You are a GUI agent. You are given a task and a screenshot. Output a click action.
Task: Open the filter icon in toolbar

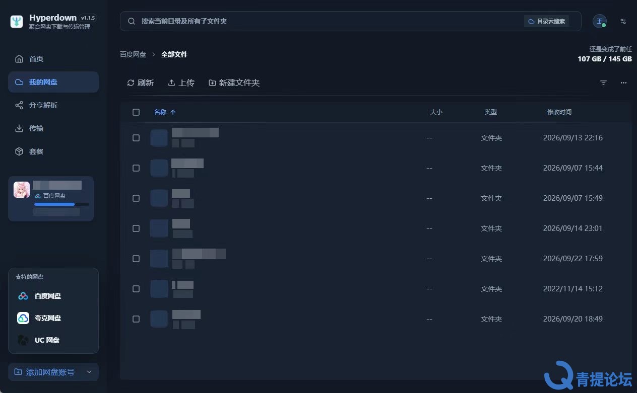[603, 83]
